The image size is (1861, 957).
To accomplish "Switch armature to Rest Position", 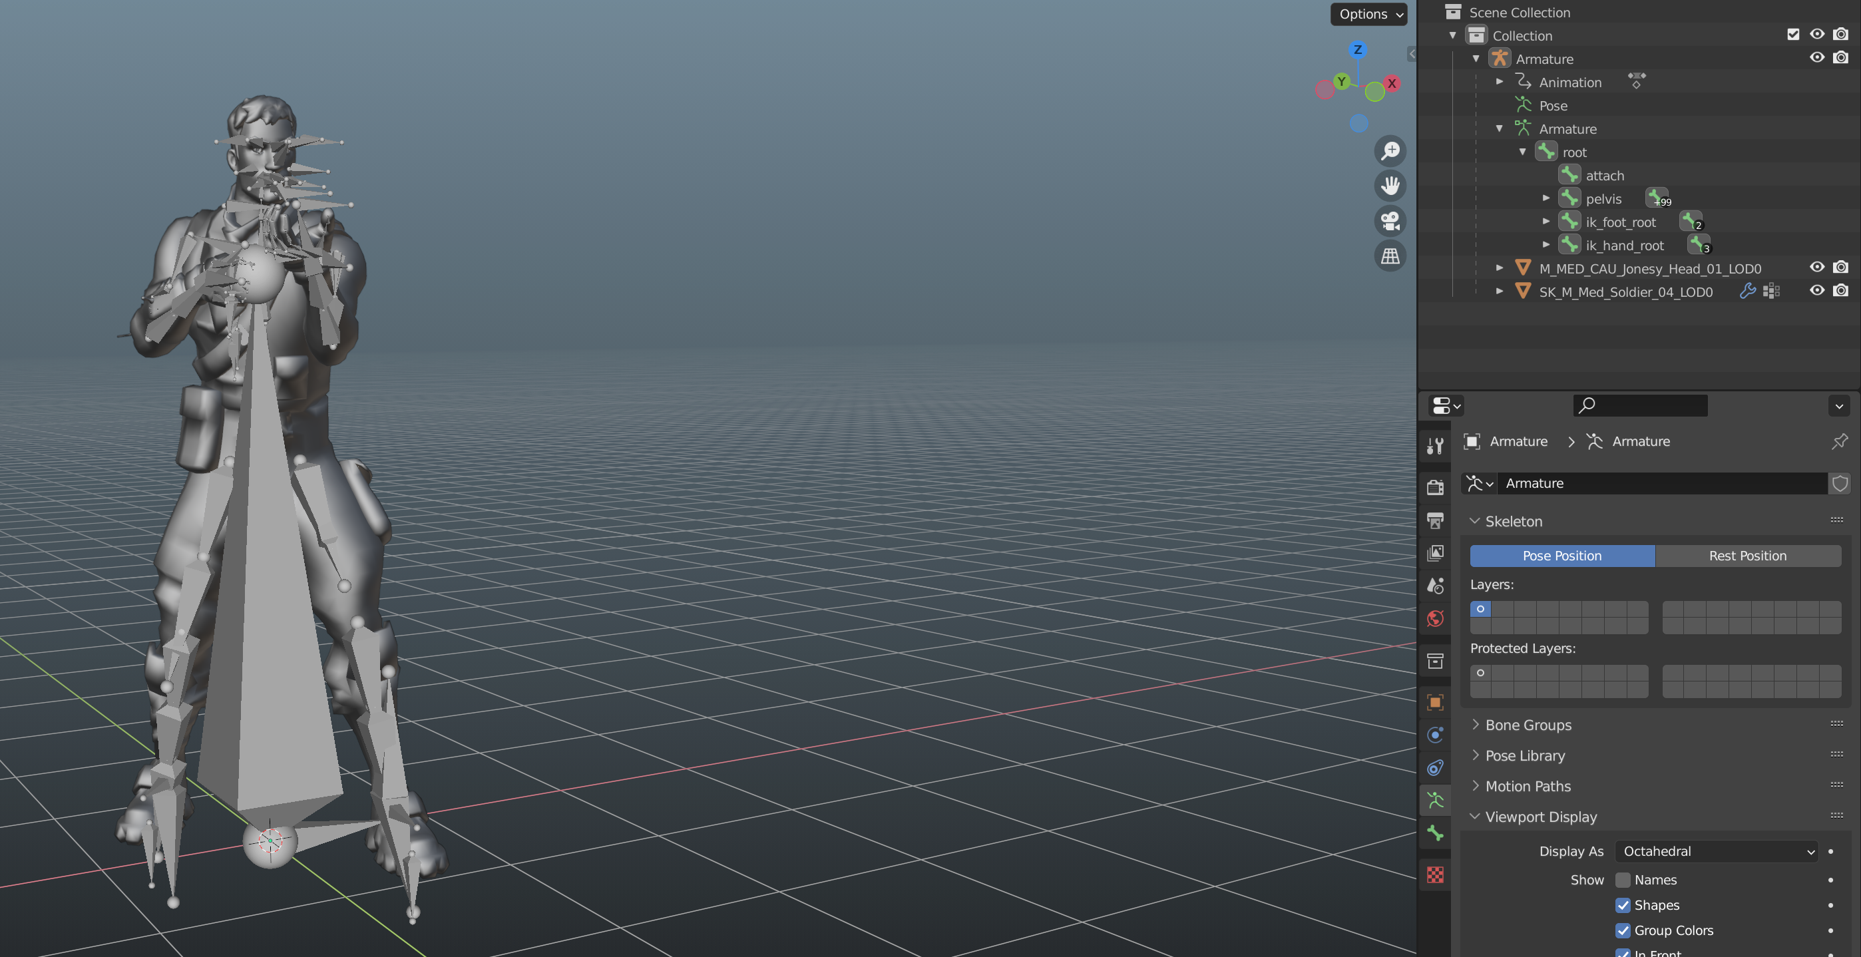I will 1749,556.
